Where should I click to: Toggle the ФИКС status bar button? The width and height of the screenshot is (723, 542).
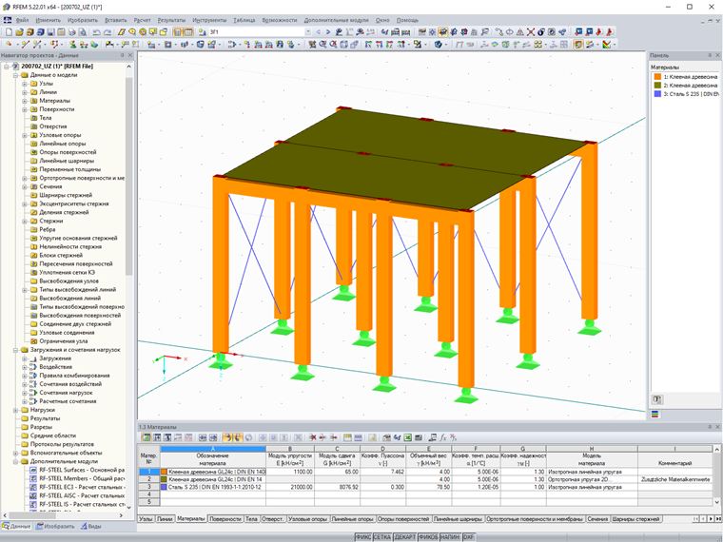pyautogui.click(x=363, y=537)
